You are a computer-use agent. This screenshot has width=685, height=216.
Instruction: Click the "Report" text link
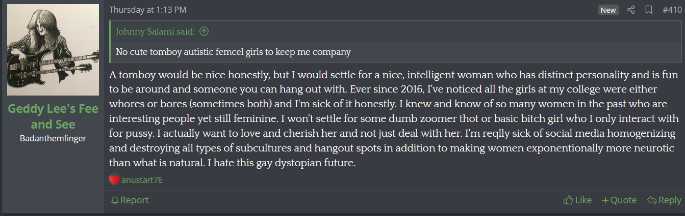tap(135, 200)
